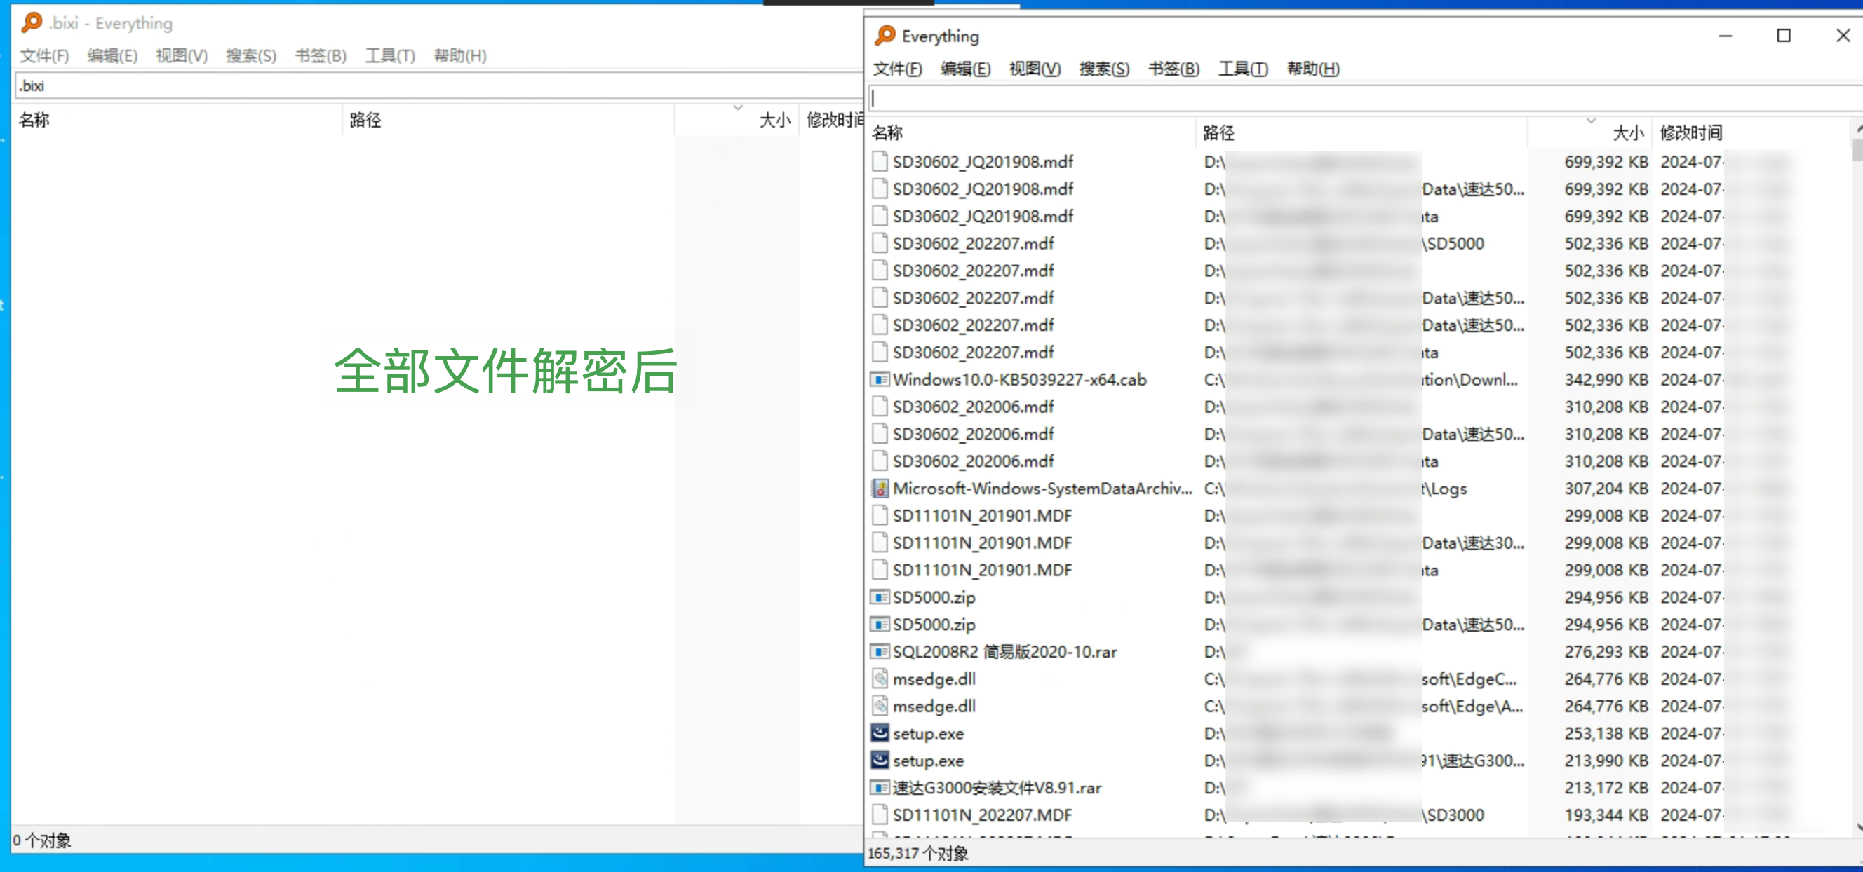
Task: Open the 文件(F) menu in right window
Action: pos(897,69)
